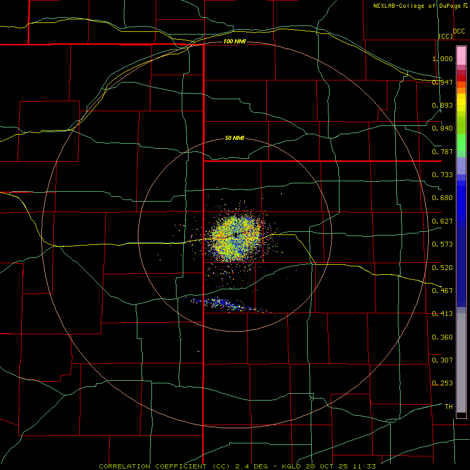Click the 1.000 value on color scale
The height and width of the screenshot is (470, 470).
(442, 58)
